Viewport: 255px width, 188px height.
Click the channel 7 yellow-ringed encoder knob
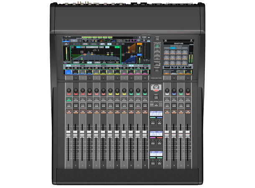point(110,90)
